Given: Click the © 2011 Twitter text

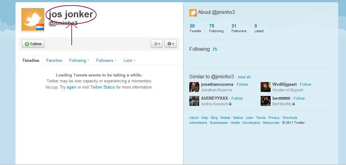Looking at the screenshot, I should click(294, 123).
